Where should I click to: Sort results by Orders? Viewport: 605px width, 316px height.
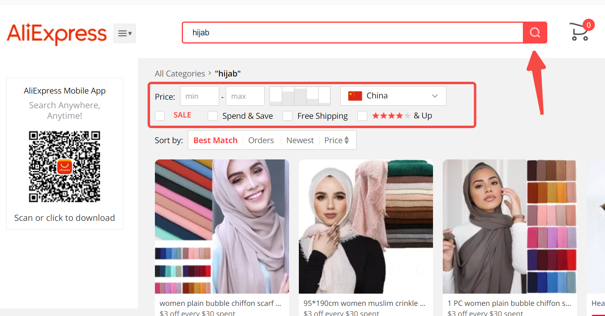(x=261, y=140)
